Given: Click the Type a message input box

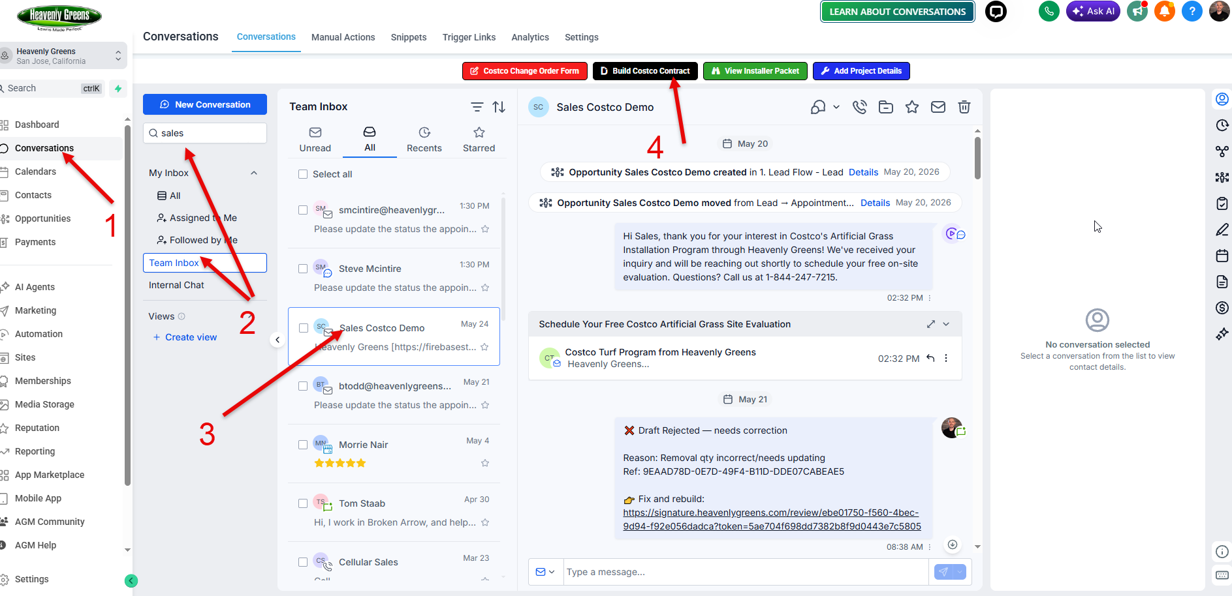Looking at the screenshot, I should point(746,572).
